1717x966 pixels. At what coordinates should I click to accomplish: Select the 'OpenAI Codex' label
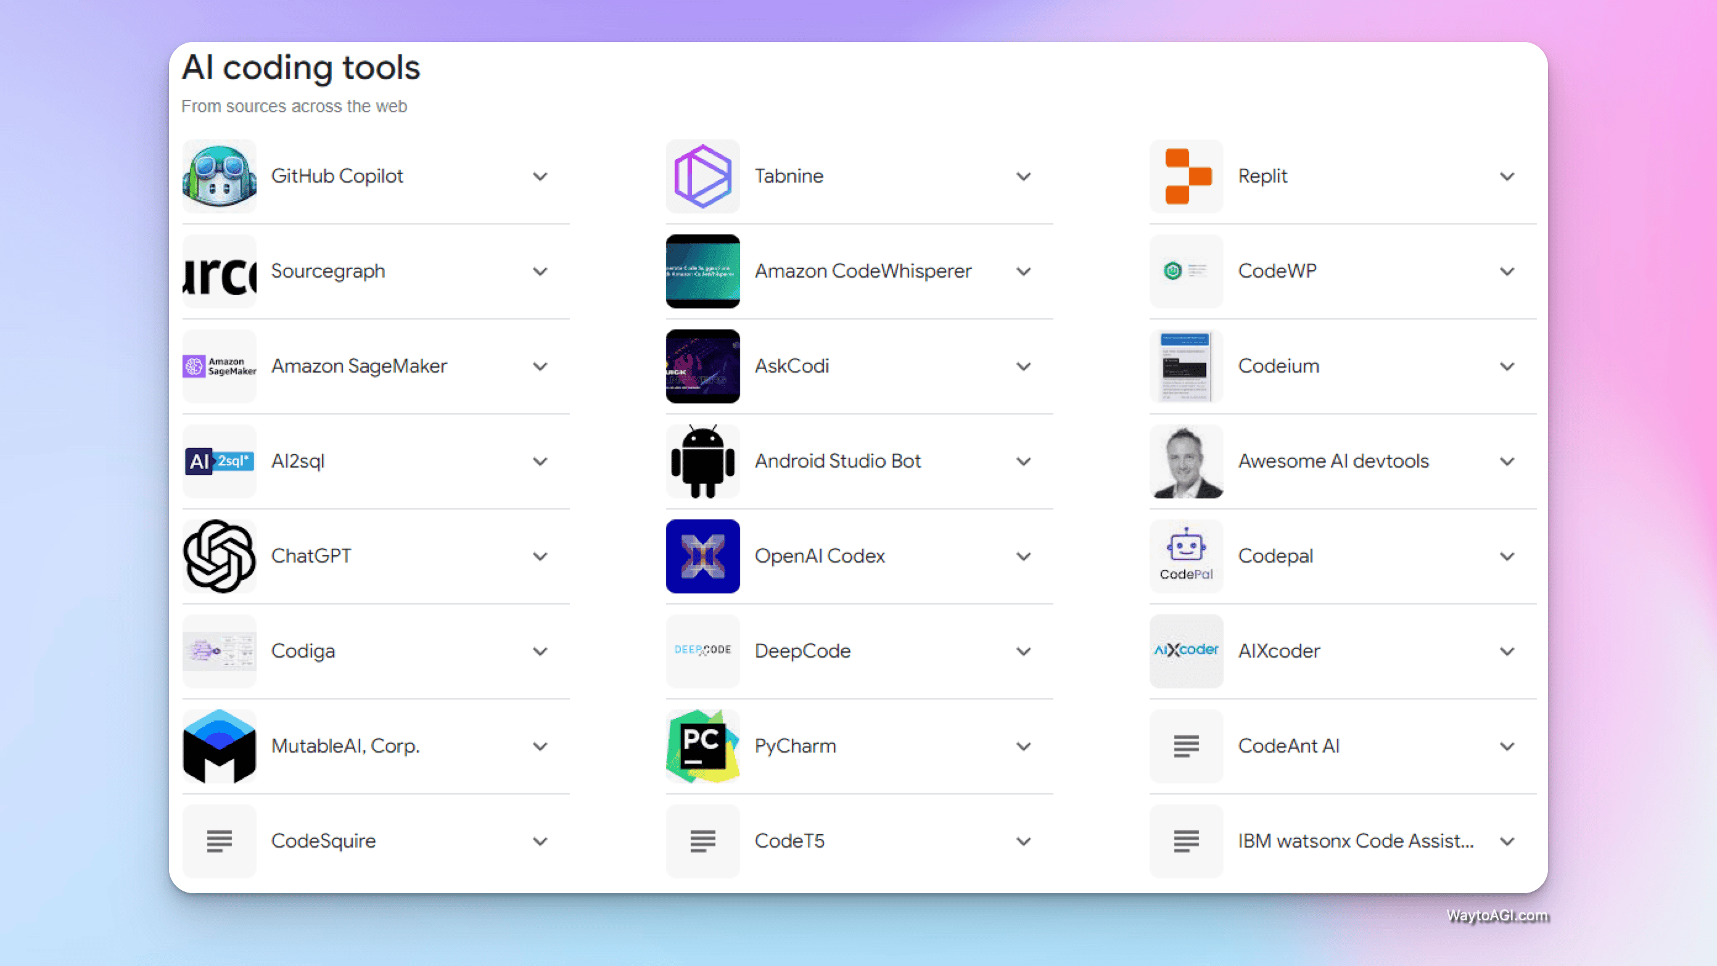coord(820,556)
